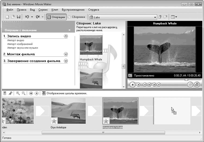Click the split clip icon

point(190,85)
